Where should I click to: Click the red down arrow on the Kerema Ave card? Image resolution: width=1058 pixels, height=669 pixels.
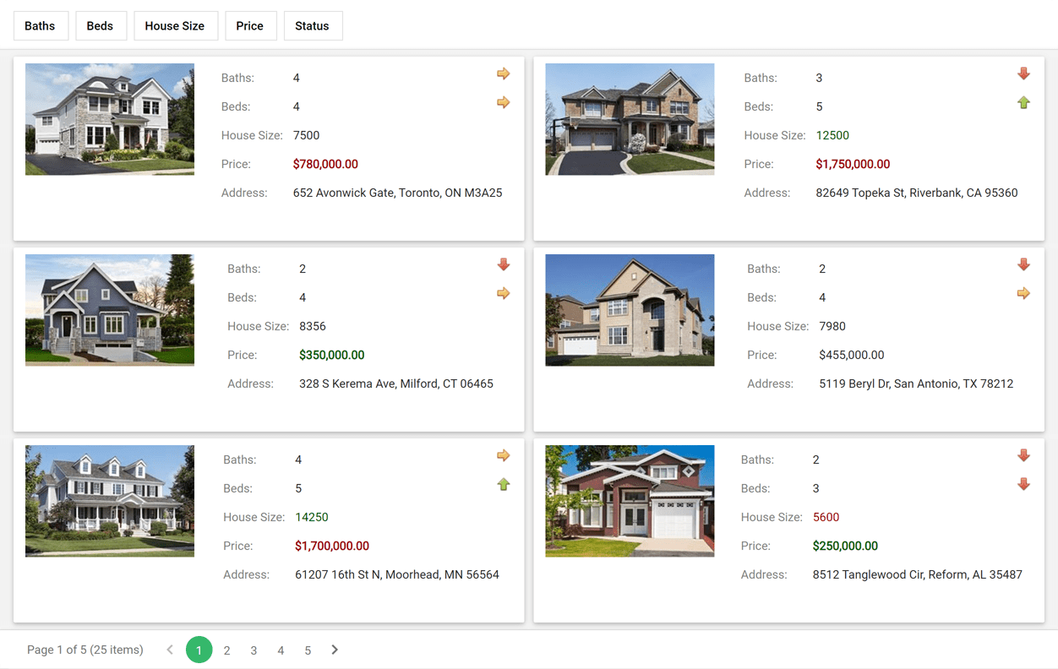[x=503, y=265]
